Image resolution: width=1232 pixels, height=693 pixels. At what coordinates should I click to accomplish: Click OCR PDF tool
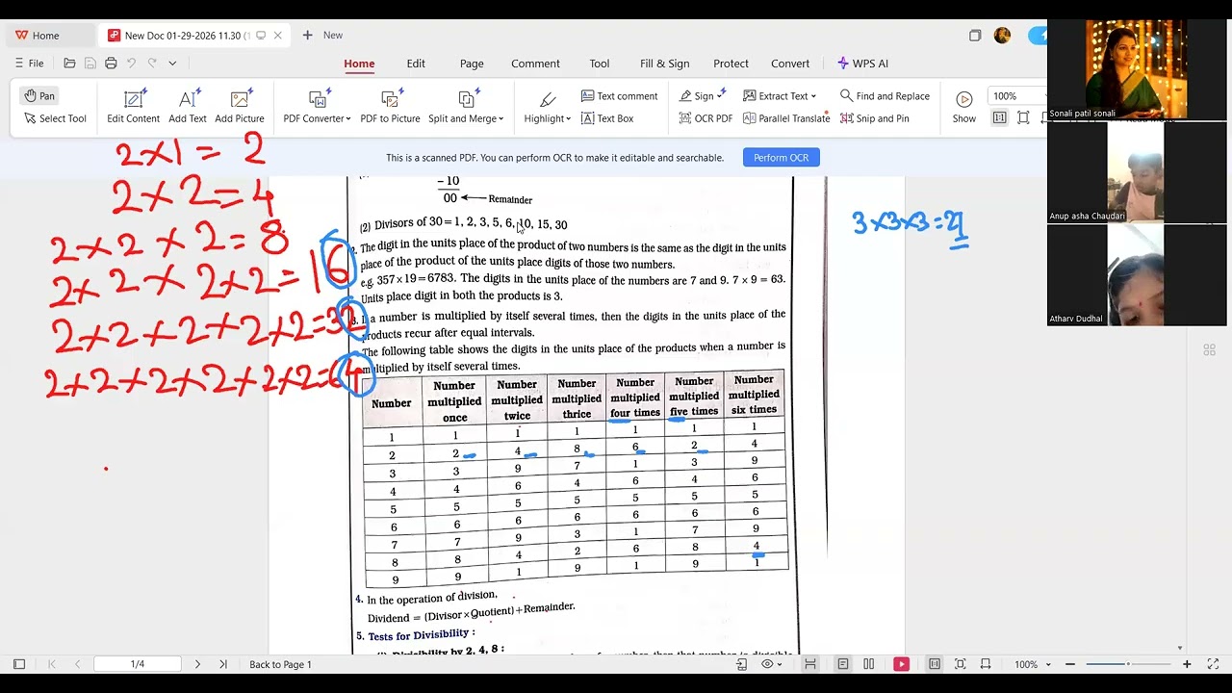pos(706,118)
